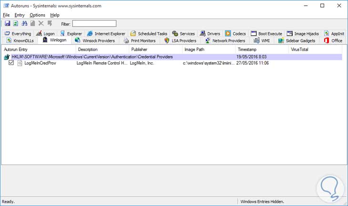Switch to the KnownDLLs tab
348x206 pixels.
point(20,40)
